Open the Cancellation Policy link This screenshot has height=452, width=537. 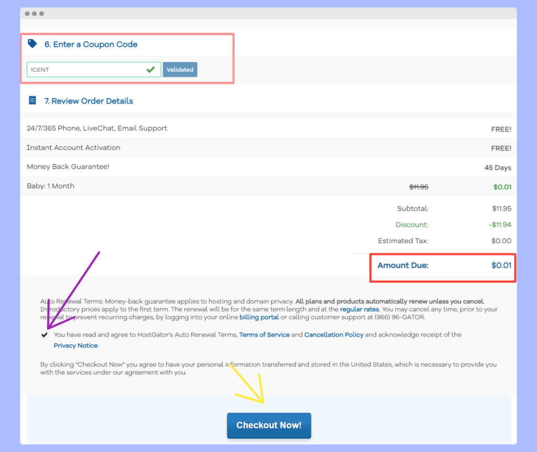(334, 335)
